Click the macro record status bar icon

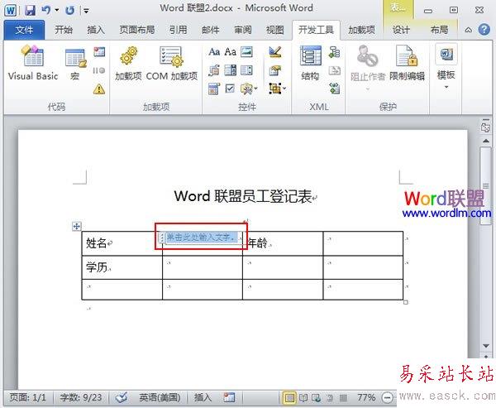click(229, 397)
